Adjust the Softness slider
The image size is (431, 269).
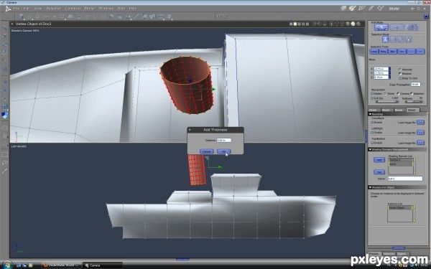coord(414,102)
